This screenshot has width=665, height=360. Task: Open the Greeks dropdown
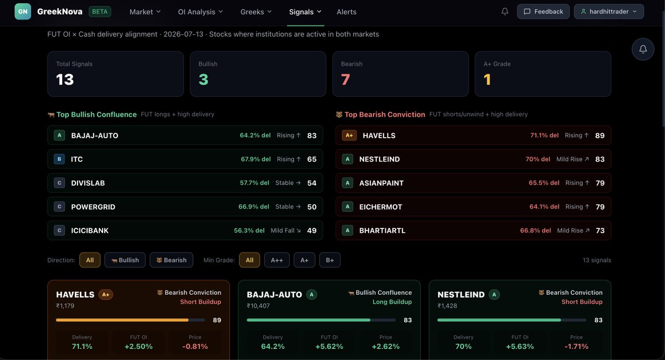256,12
